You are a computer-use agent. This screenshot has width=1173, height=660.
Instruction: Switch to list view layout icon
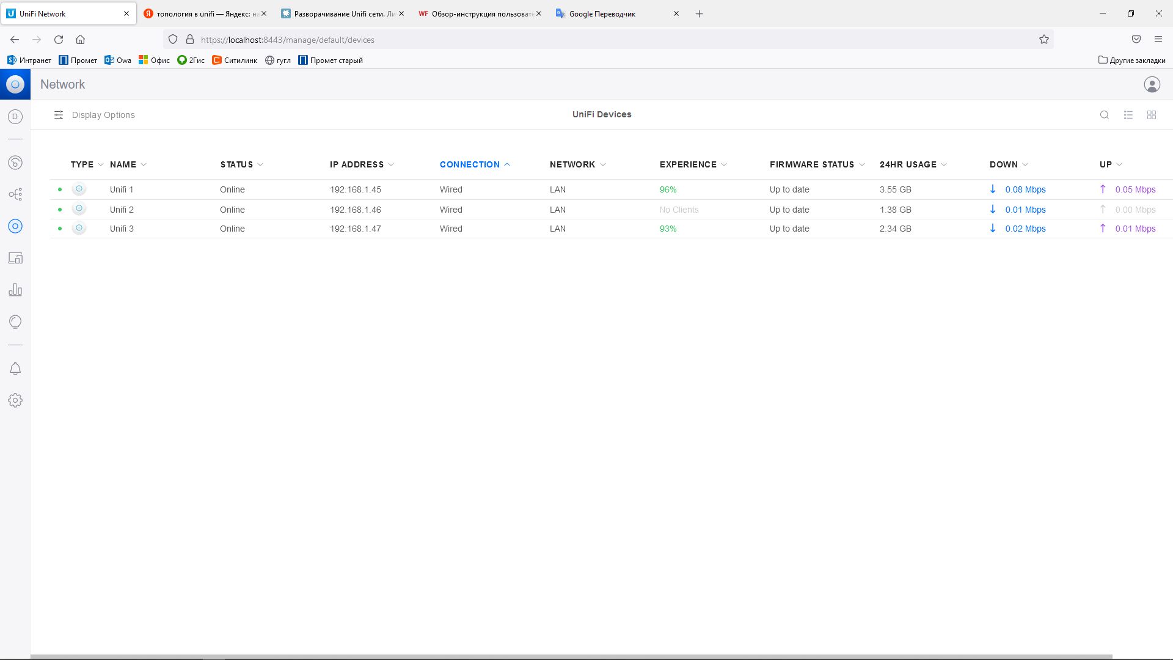click(1128, 115)
